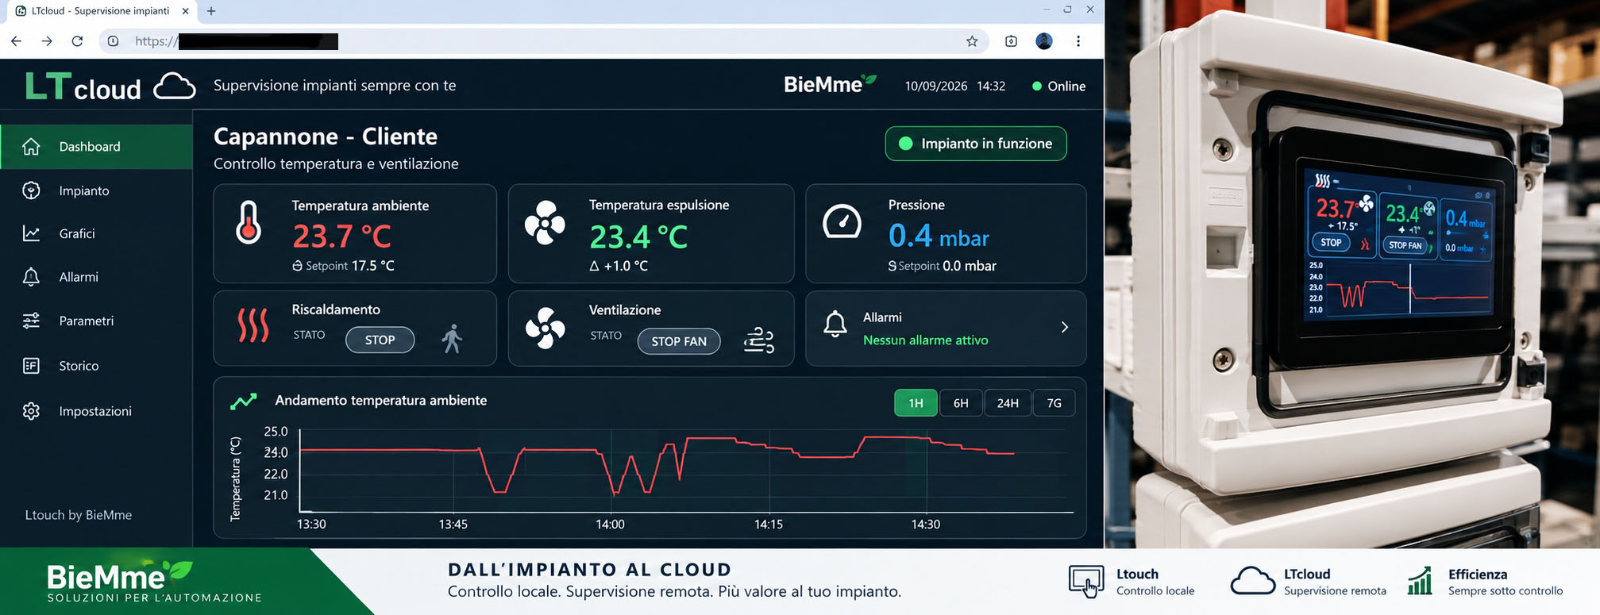1600x615 pixels.
Task: Go to the Storico menu item
Action: (96, 366)
